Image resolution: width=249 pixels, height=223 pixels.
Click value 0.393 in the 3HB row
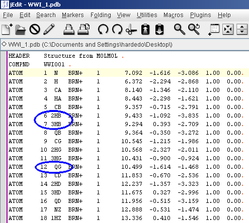click(x=161, y=124)
